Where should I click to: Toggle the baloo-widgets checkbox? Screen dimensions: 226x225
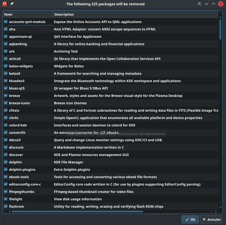click(6, 66)
